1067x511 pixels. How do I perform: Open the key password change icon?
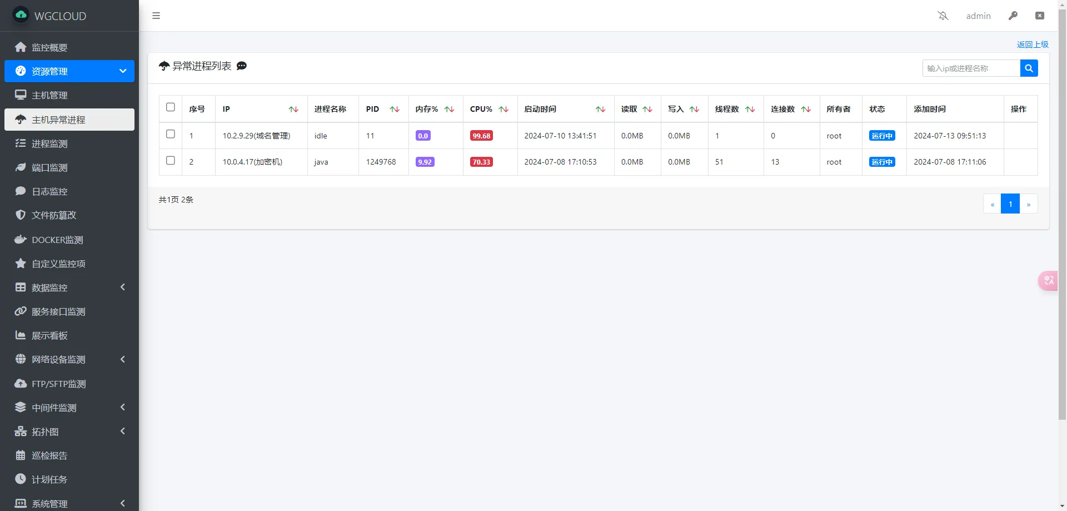point(1013,16)
